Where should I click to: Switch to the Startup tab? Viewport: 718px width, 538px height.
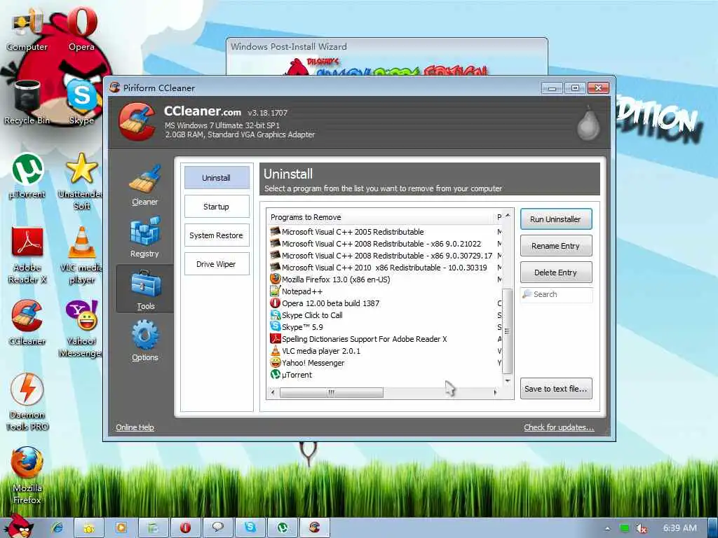217,207
